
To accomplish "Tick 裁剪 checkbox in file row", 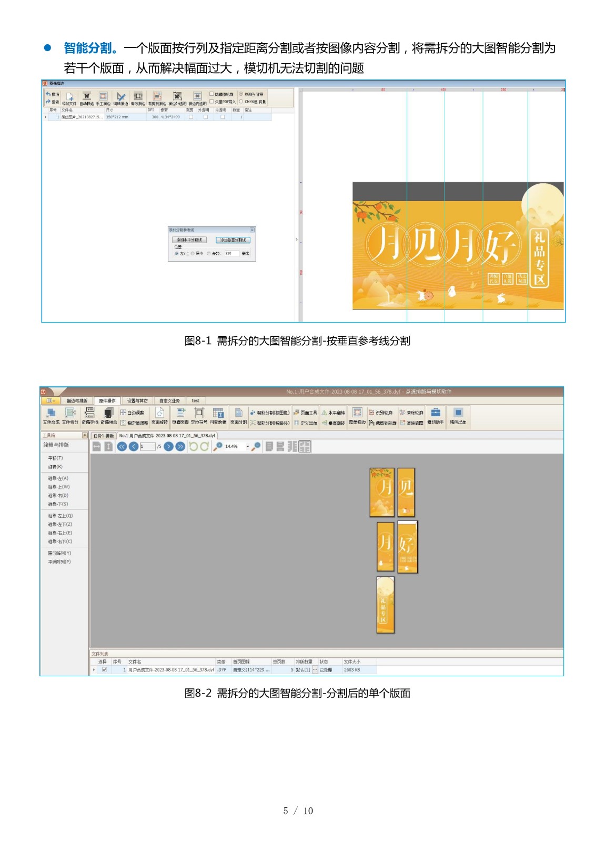I will click(191, 117).
